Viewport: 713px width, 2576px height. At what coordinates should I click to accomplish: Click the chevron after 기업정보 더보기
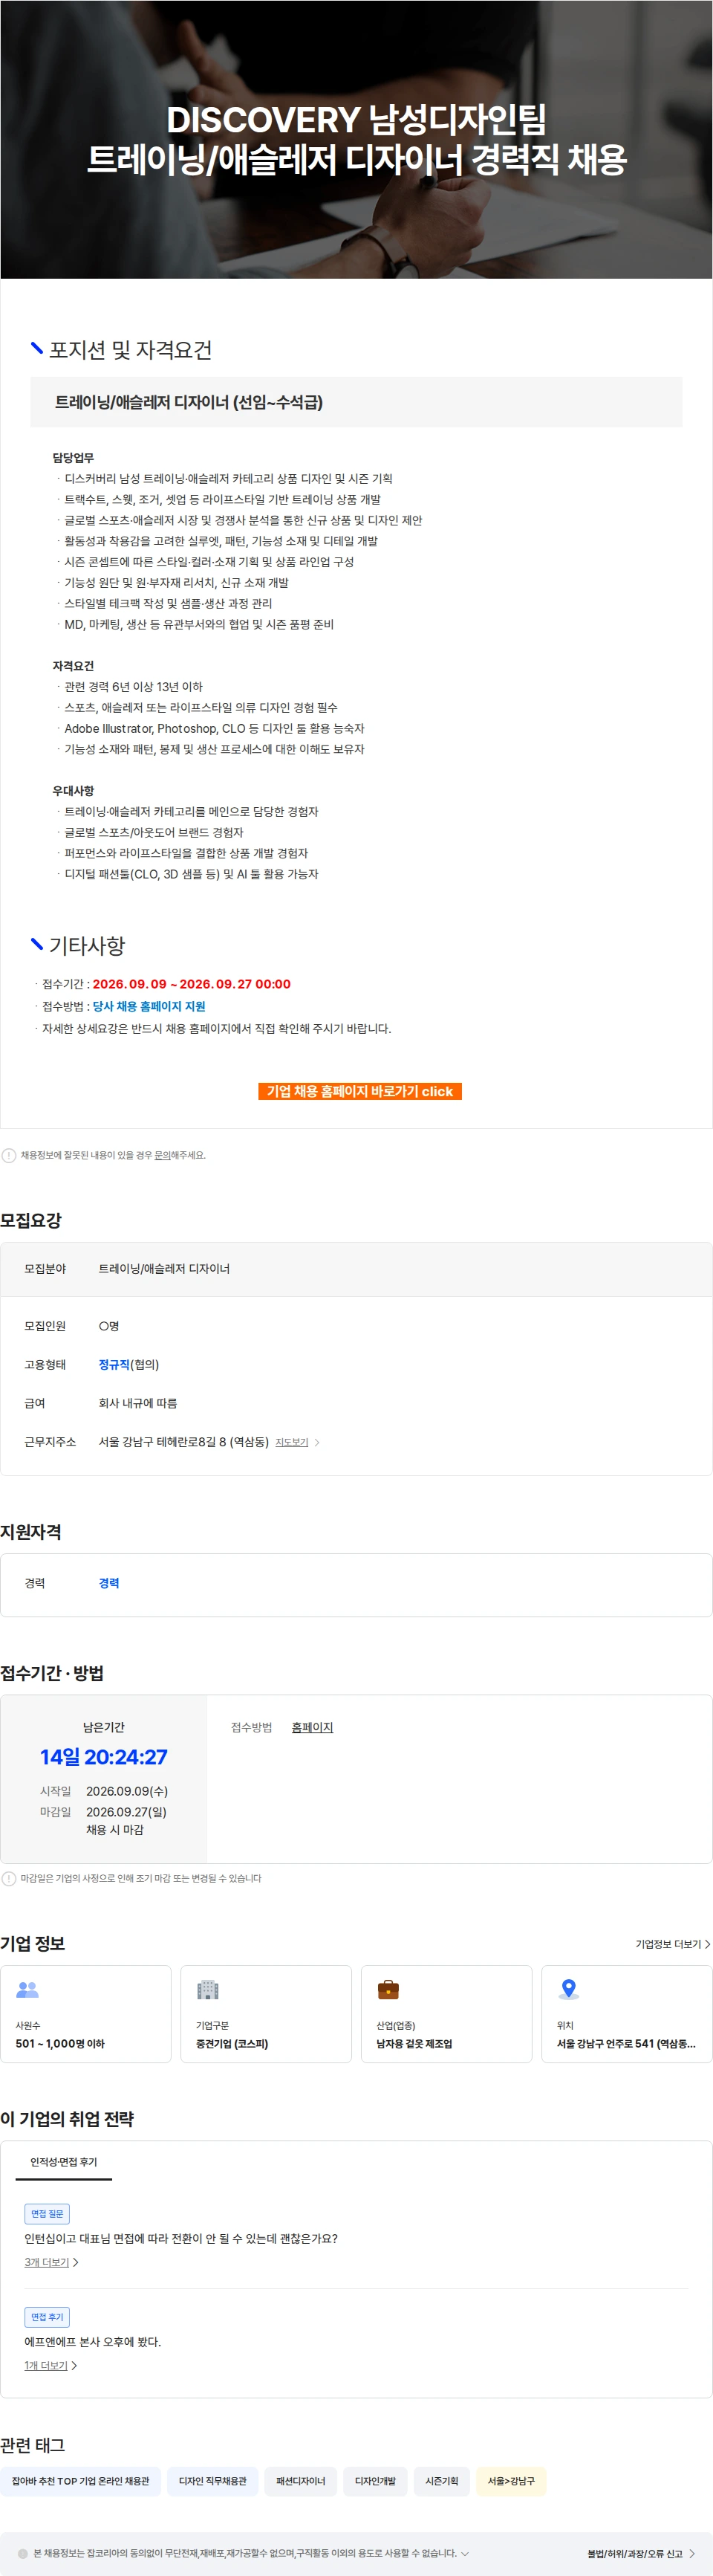point(707,1944)
